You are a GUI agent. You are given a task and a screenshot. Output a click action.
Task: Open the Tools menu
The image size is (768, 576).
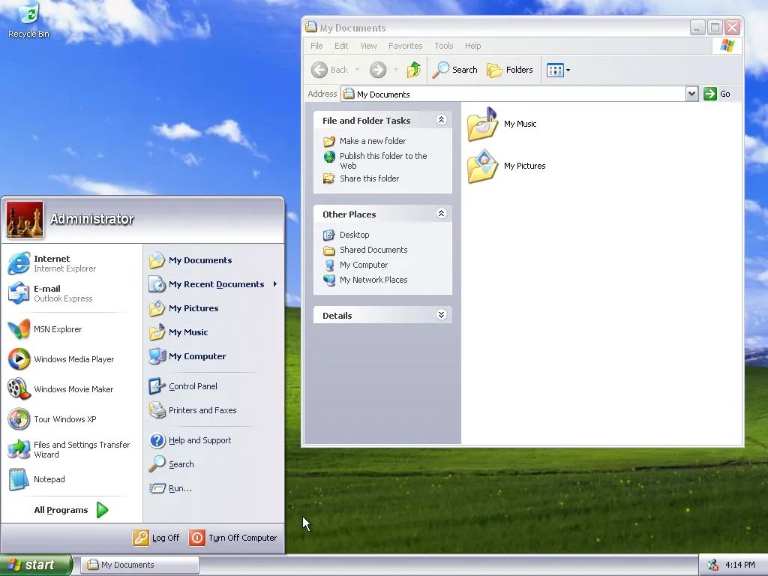pyautogui.click(x=444, y=46)
